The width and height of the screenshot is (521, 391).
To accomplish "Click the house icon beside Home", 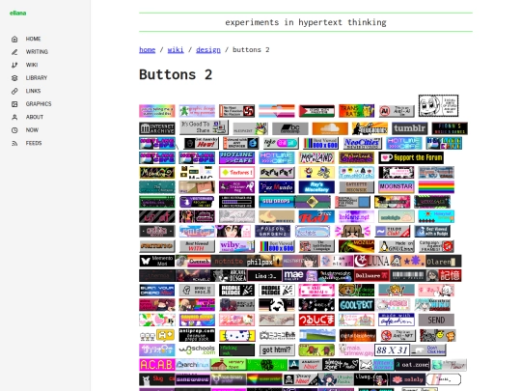I will 14,39.
